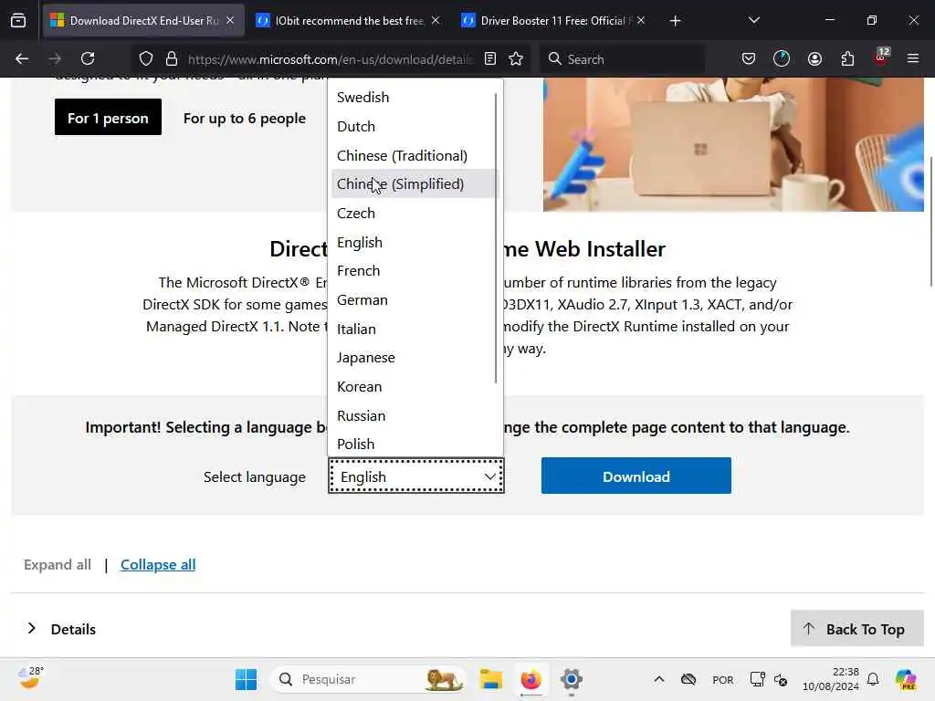Close the IObit recommend tab

click(436, 21)
